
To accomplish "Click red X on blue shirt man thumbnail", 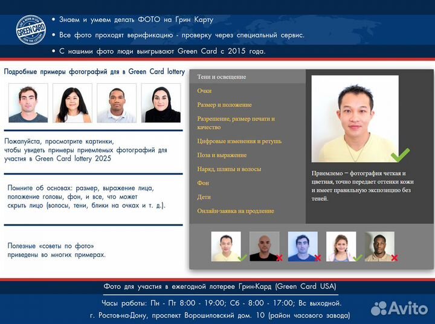I will click(x=318, y=258).
